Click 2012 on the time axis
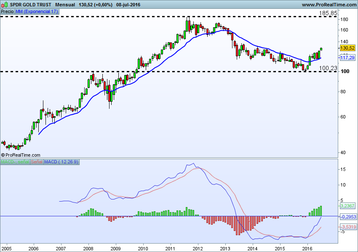358x252 pixels. (x=198, y=249)
